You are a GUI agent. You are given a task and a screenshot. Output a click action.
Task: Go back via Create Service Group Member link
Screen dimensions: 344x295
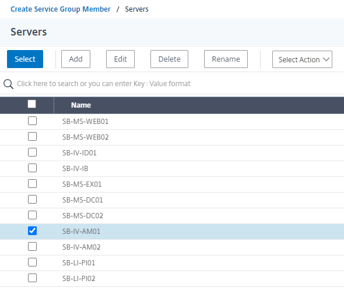[61, 9]
